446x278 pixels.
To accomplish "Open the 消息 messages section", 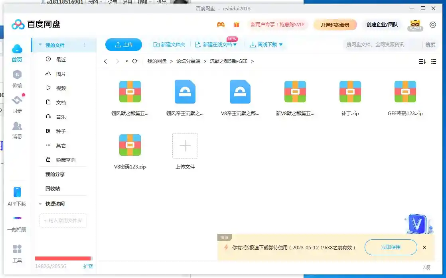I will pyautogui.click(x=17, y=130).
